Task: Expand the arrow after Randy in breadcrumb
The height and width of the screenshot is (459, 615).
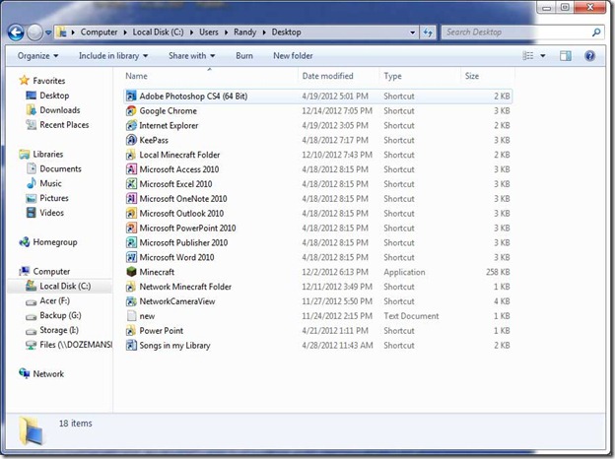Action: [x=264, y=33]
